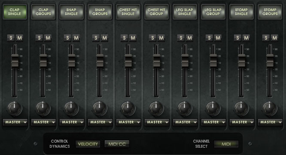This screenshot has width=286, height=155.
Task: Click the Leg Slap Group volume fader handle
Action: coord(213,60)
